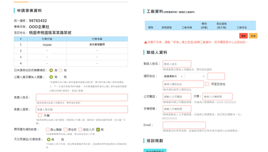Click the 行業代號 cell 702099
The height and width of the screenshot is (152, 268).
pos(47,45)
